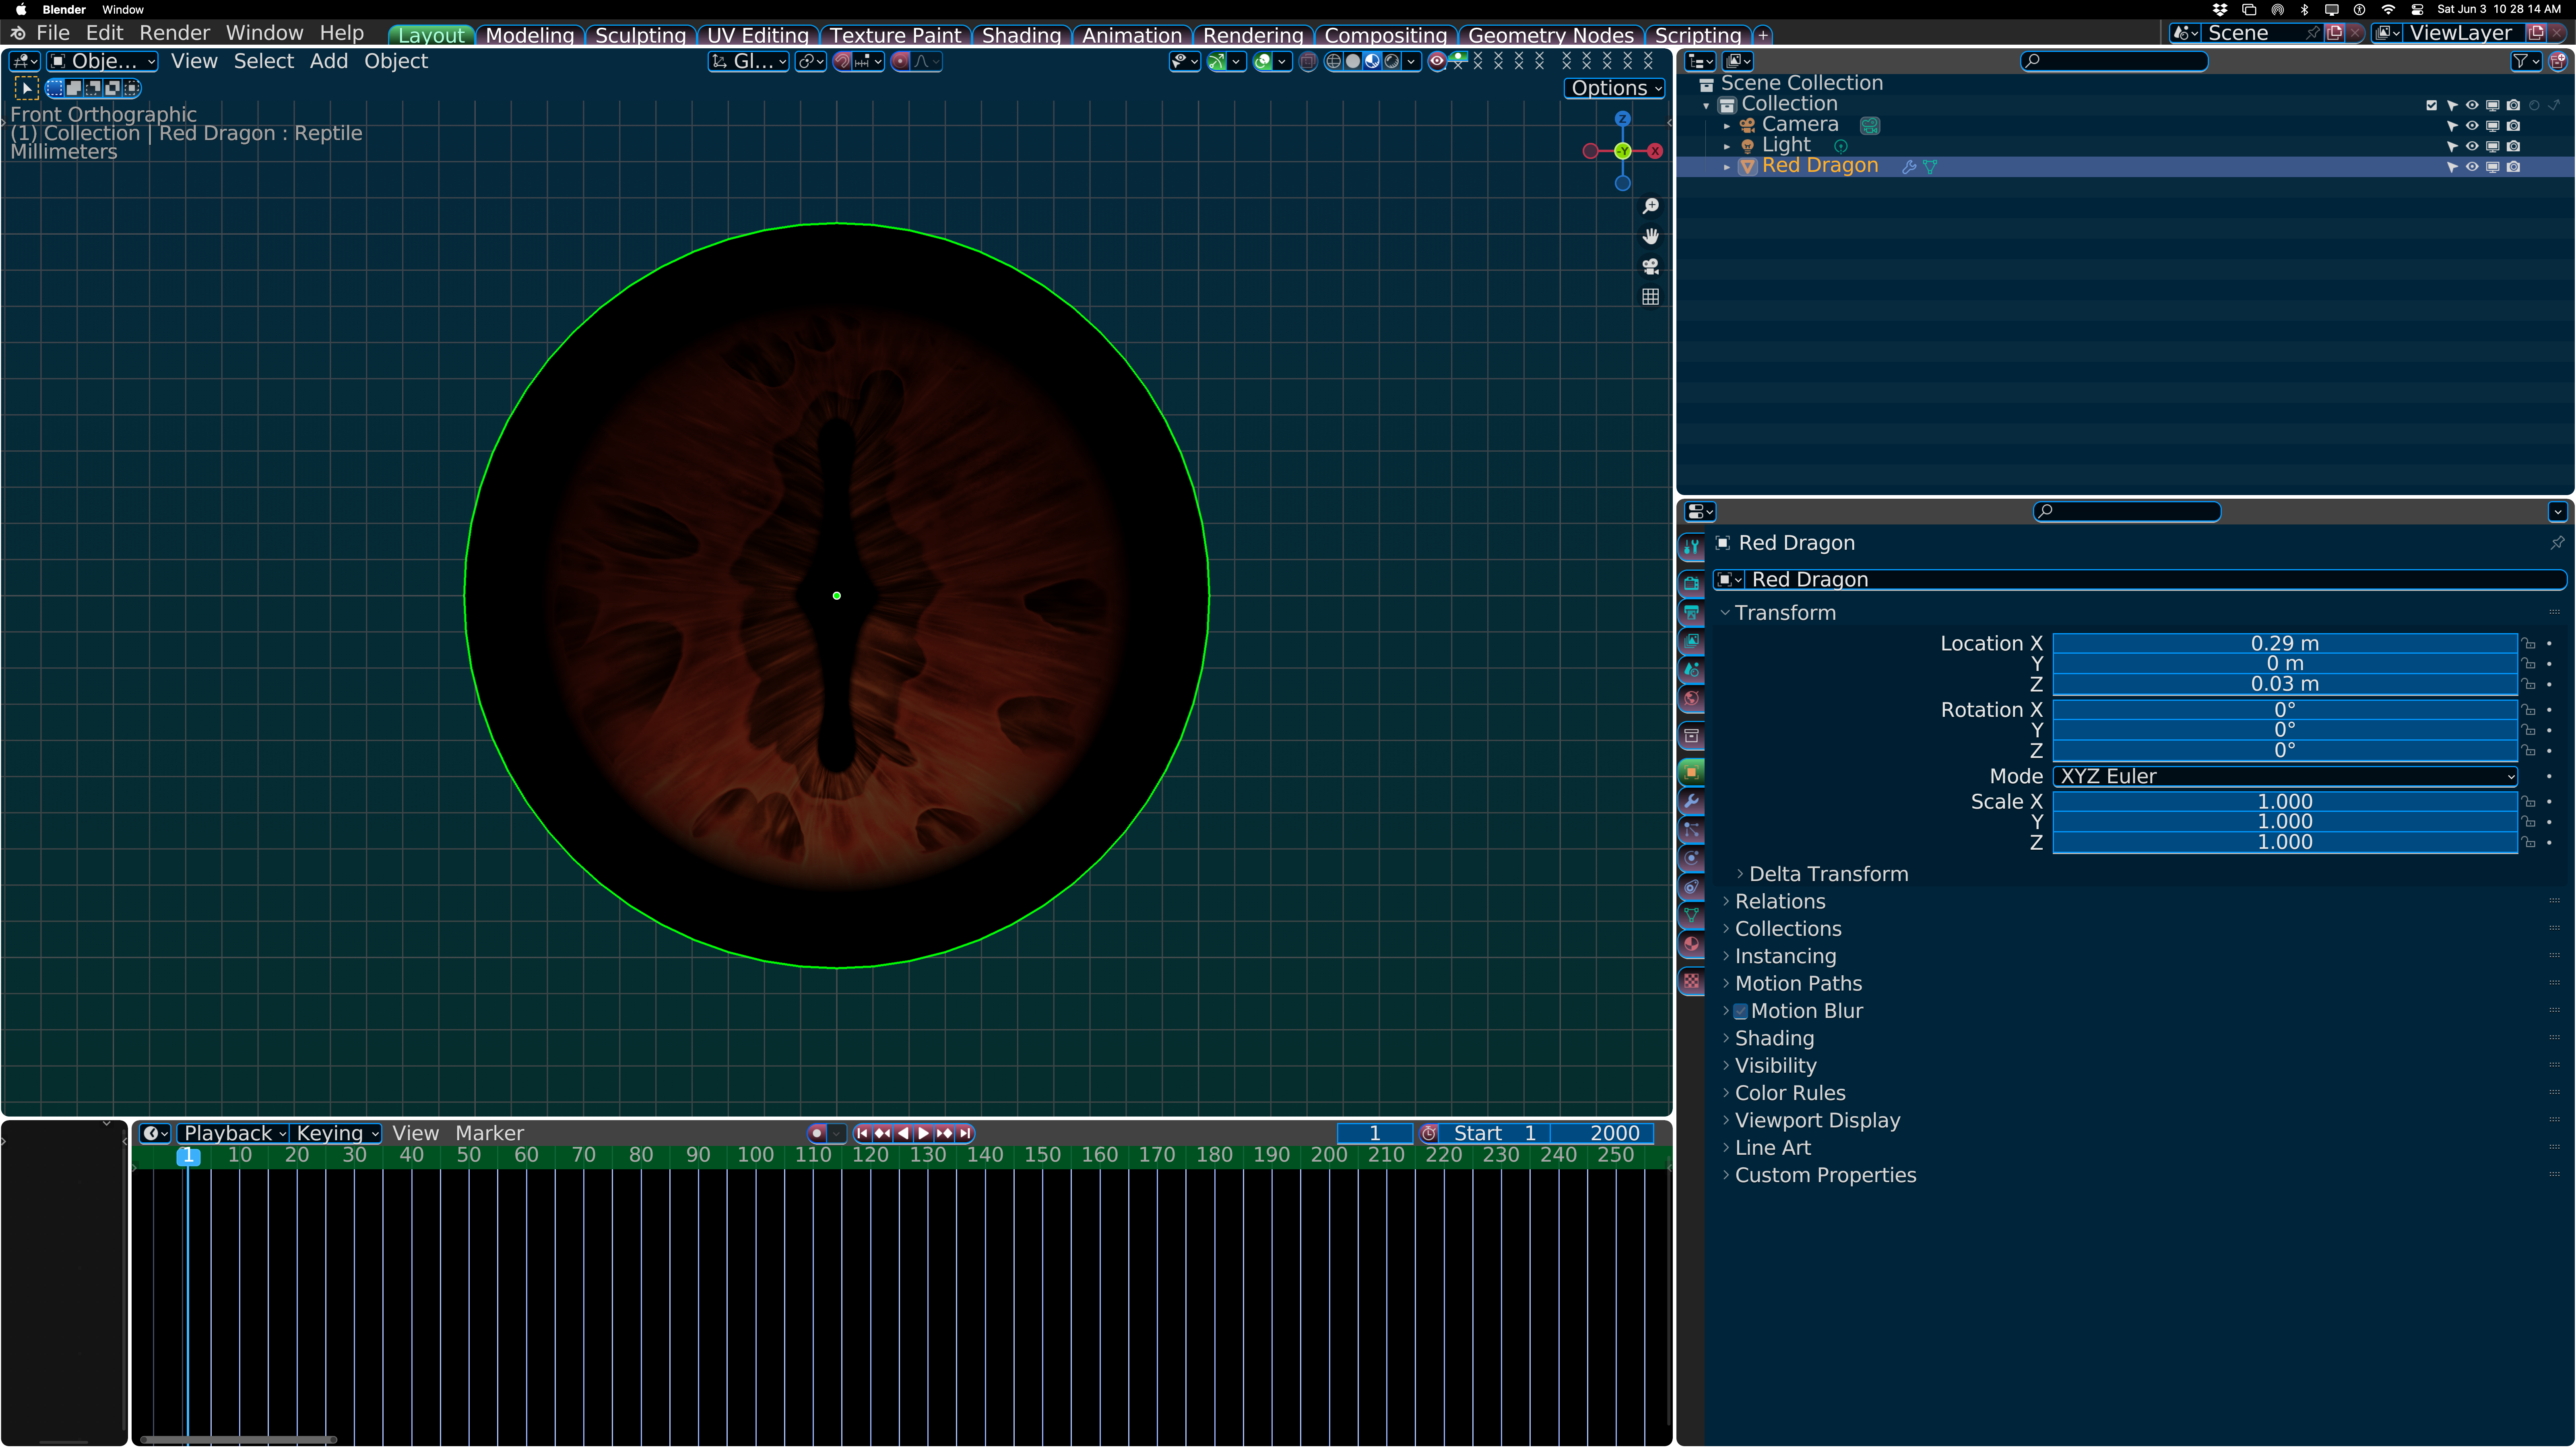Open rotation Mode XYZ Euler dropdown

pos(2285,776)
